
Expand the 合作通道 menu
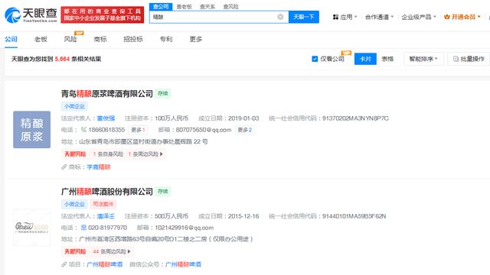click(x=380, y=17)
